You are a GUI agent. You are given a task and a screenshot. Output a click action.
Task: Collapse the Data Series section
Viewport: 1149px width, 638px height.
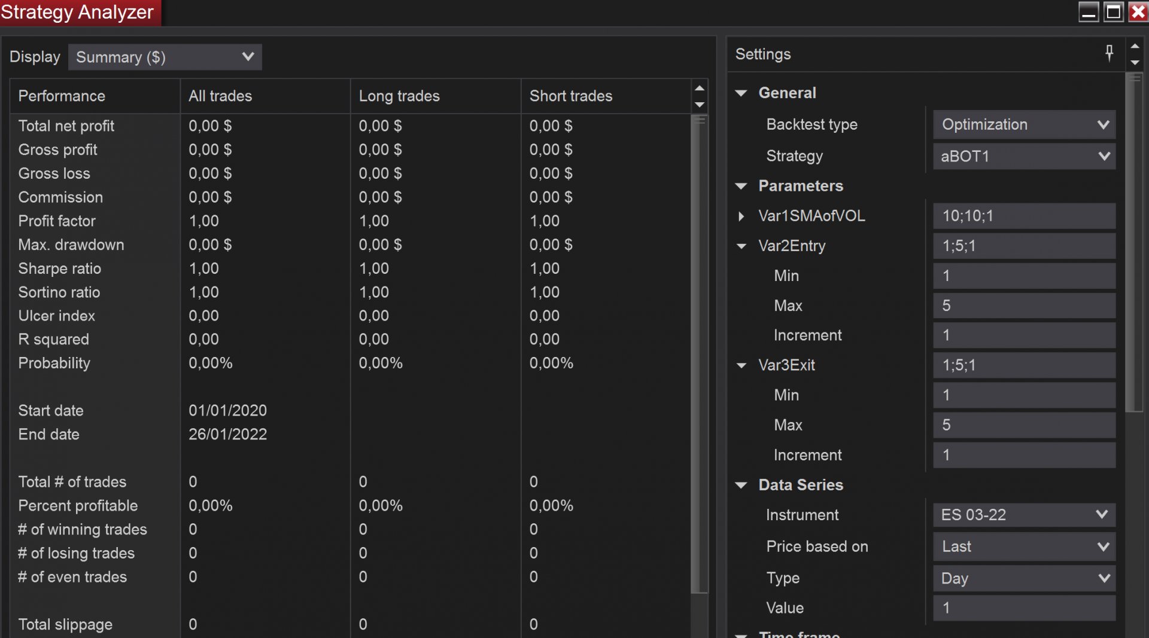point(741,485)
